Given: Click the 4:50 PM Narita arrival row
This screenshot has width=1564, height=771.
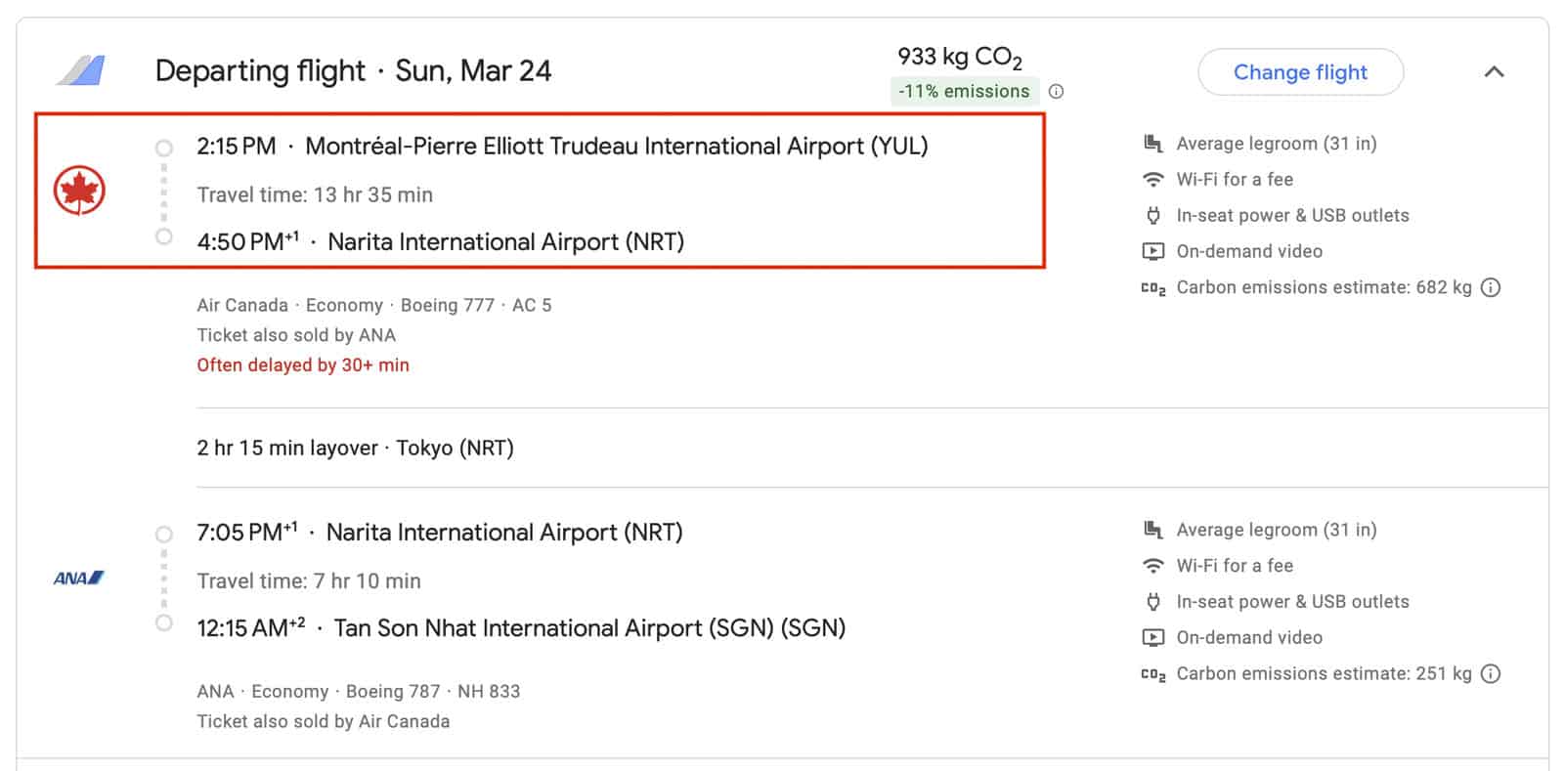Looking at the screenshot, I should [x=440, y=242].
